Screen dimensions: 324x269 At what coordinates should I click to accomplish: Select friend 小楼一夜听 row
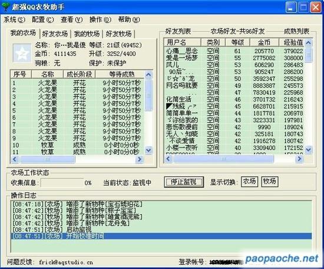coord(234,147)
